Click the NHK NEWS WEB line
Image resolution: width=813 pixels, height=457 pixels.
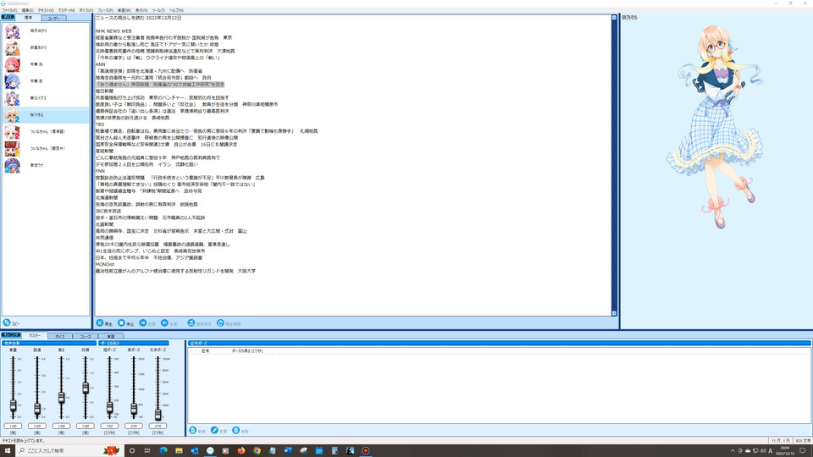click(113, 31)
